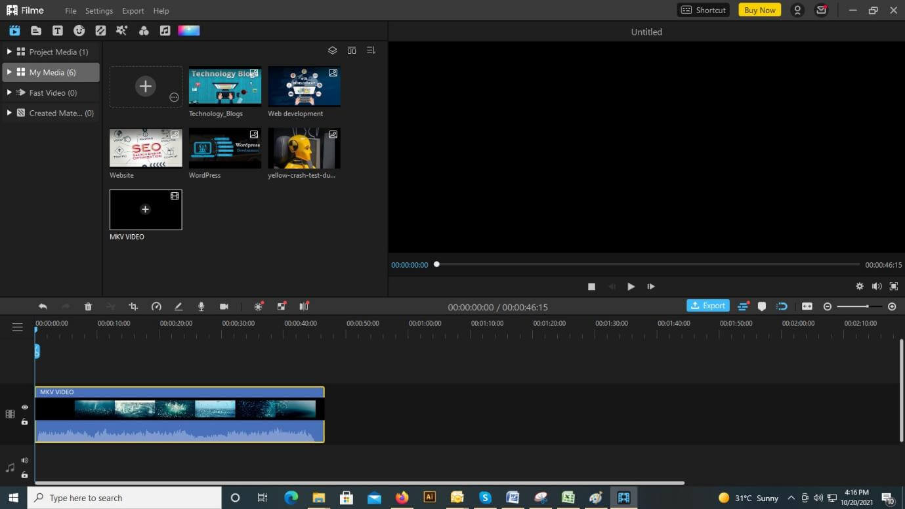Expand the Project Media tree item

(x=9, y=51)
